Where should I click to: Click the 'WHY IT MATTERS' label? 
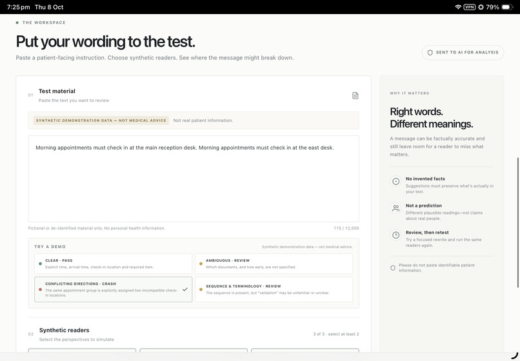pos(410,93)
